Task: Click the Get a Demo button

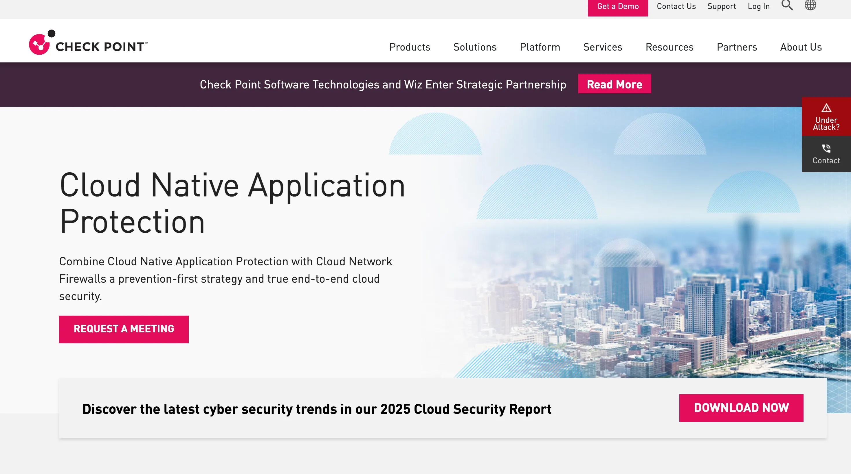Action: [617, 7]
